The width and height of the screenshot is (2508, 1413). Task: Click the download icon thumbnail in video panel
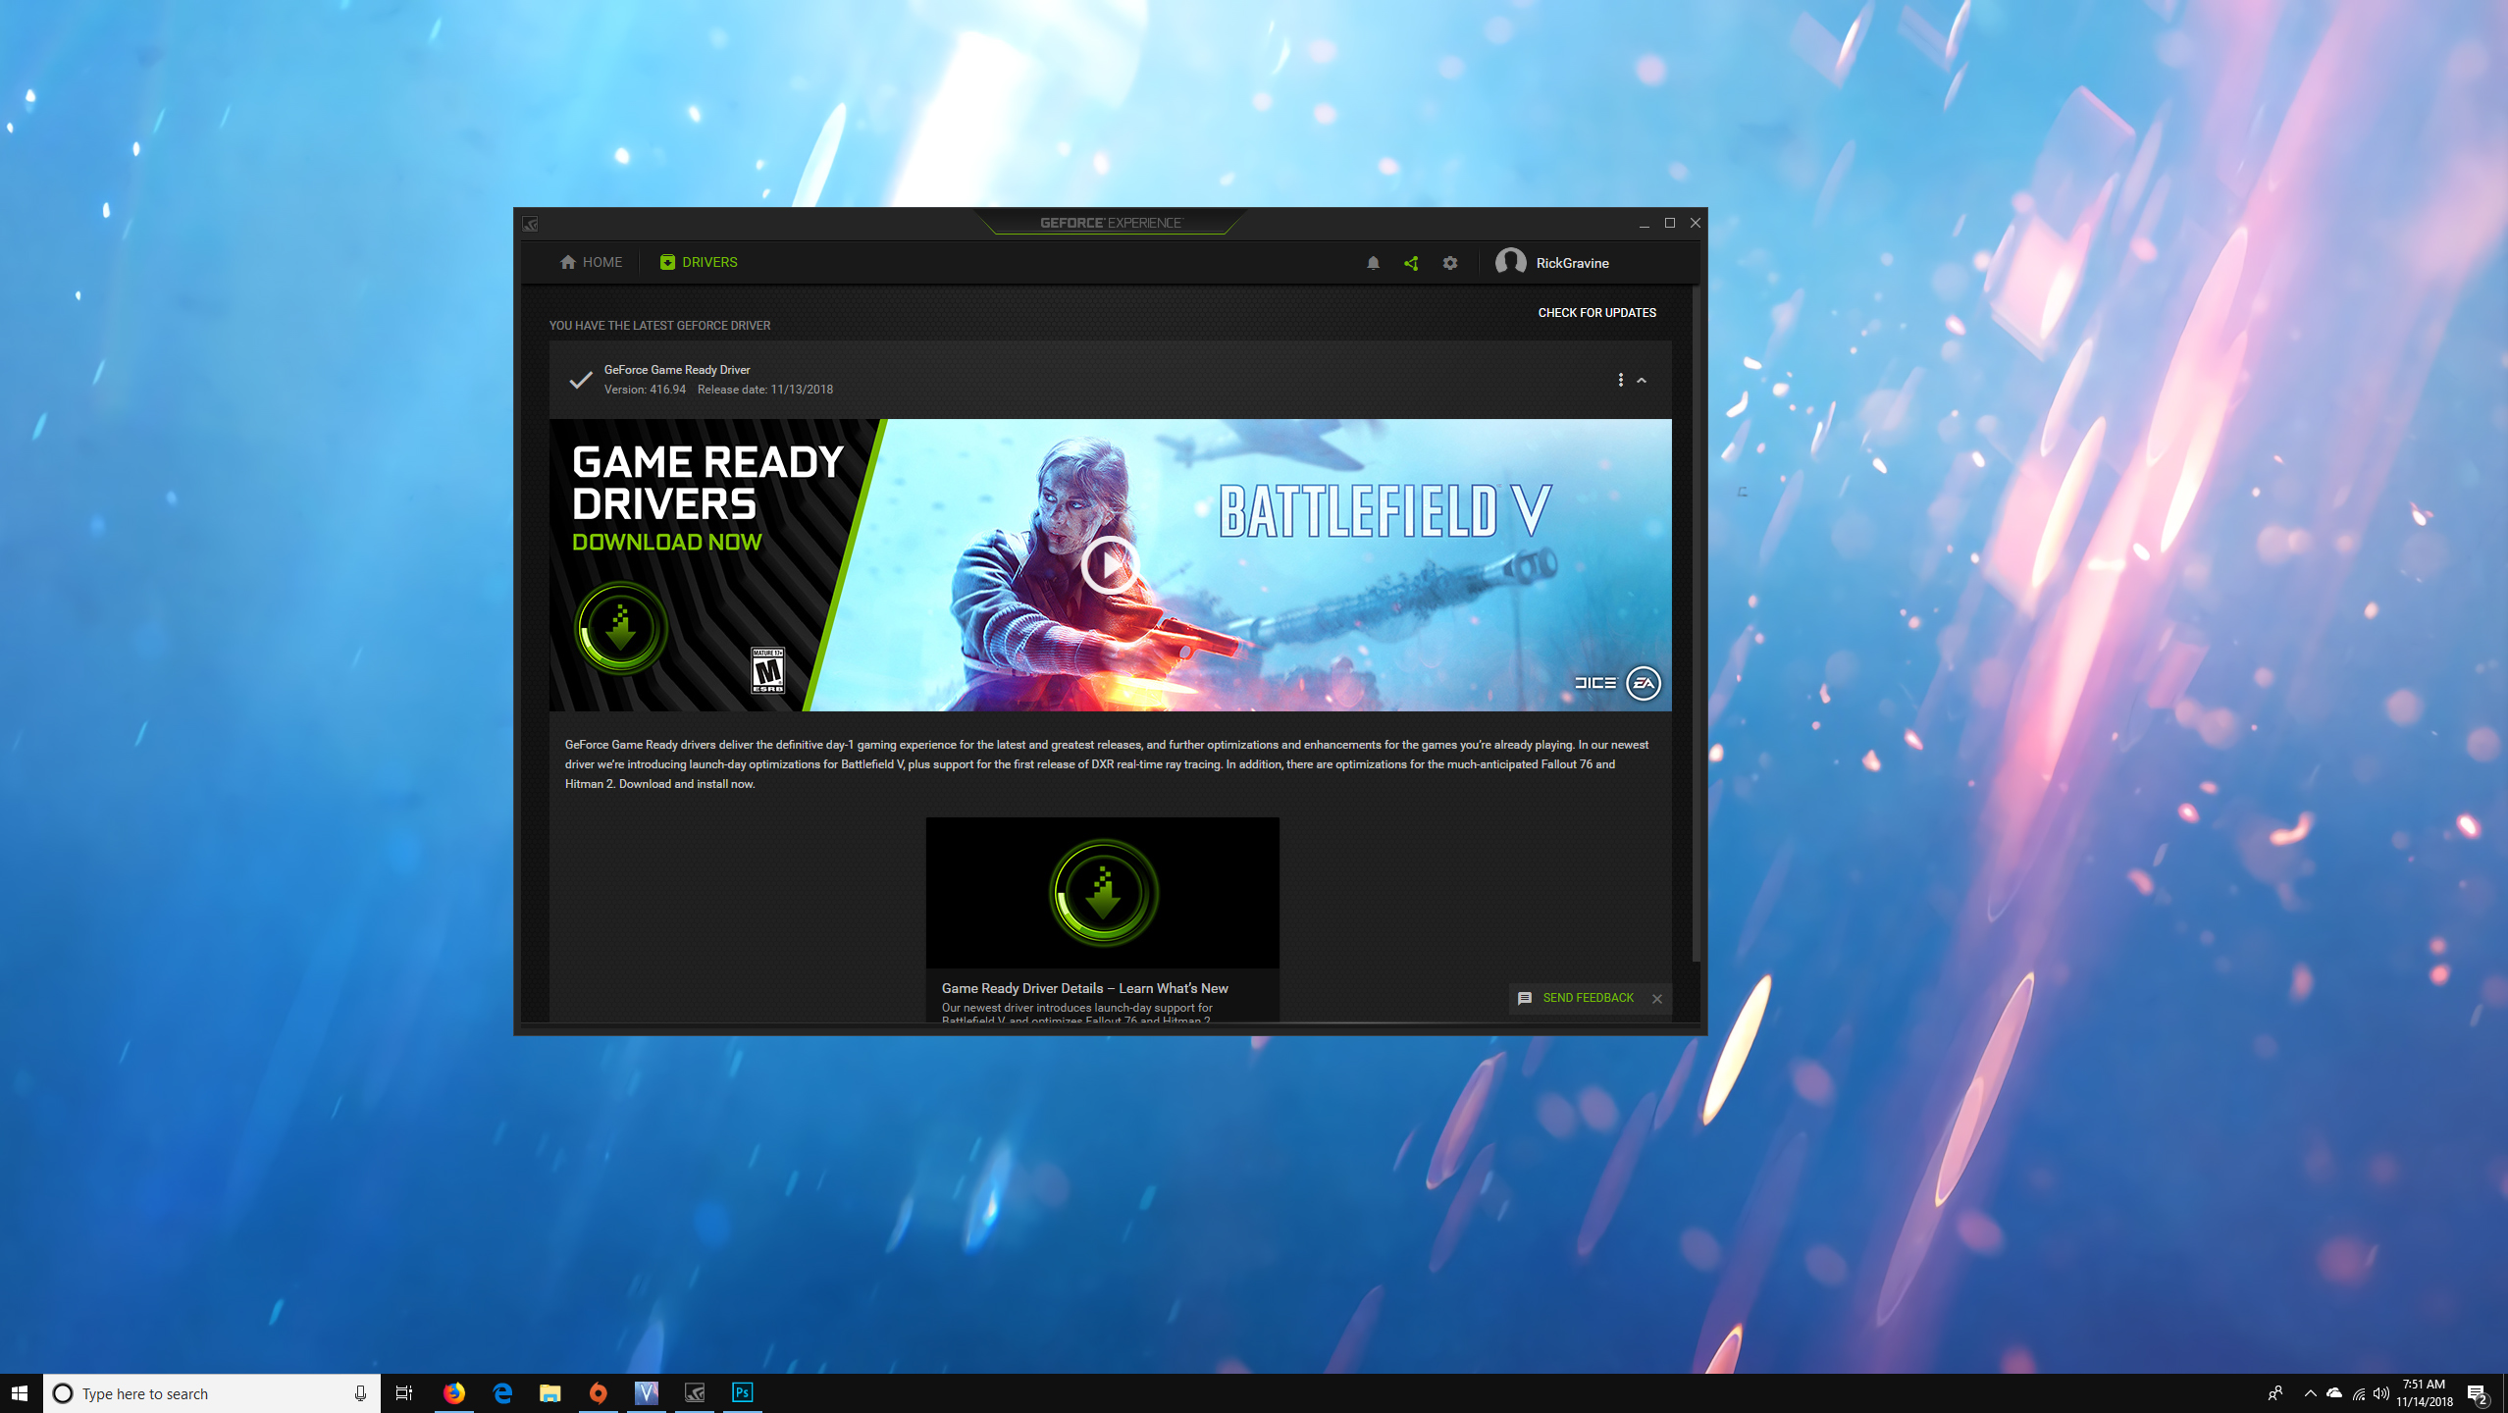1103,893
